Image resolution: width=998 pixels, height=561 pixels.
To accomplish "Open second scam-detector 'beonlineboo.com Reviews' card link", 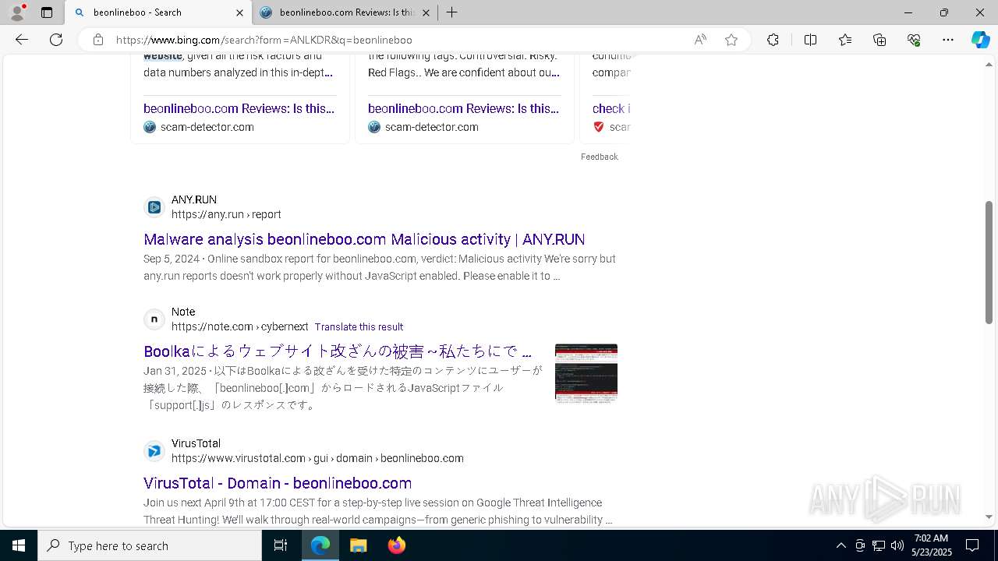I will tap(463, 108).
